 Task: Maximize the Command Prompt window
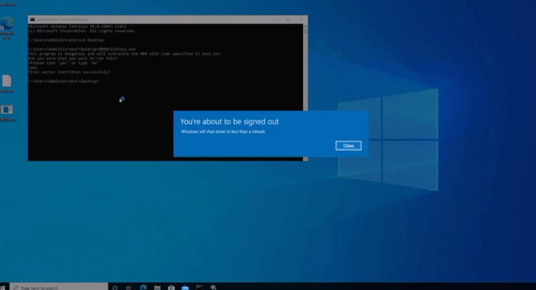pyautogui.click(x=288, y=19)
